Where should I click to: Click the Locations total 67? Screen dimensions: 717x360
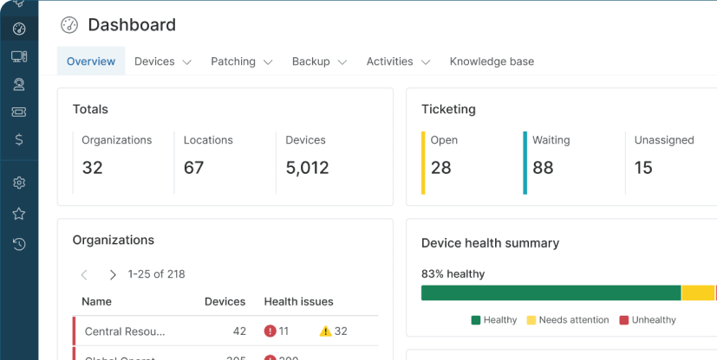pos(193,168)
